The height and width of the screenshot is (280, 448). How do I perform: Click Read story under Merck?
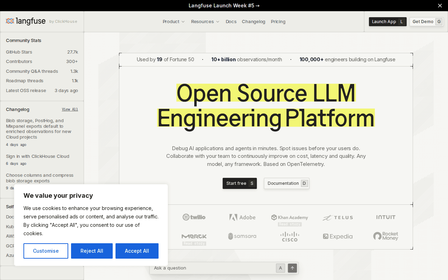[x=194, y=244]
